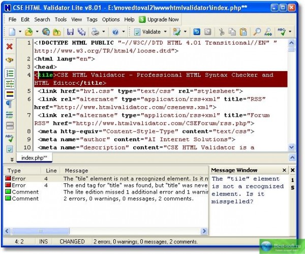Open Find and Replace icon
Image resolution: width=305 pixels, height=254 pixels.
tap(268, 31)
